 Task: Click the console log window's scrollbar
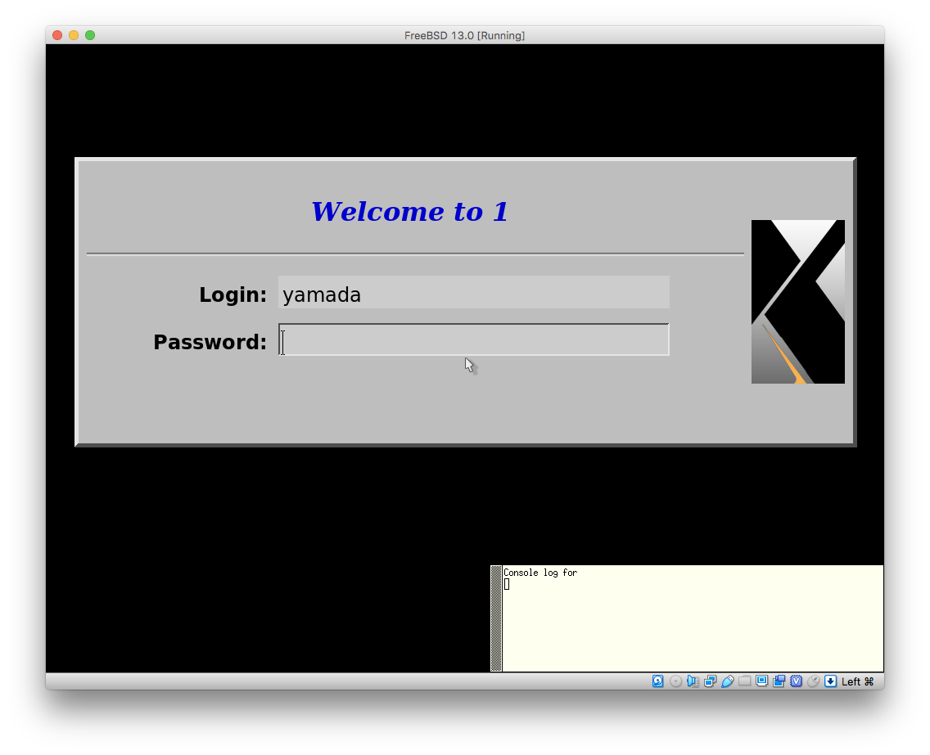[x=496, y=618]
